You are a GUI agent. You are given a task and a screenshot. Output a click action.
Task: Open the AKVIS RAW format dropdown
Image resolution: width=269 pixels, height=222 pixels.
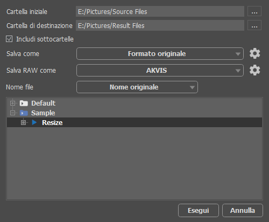tap(160, 70)
